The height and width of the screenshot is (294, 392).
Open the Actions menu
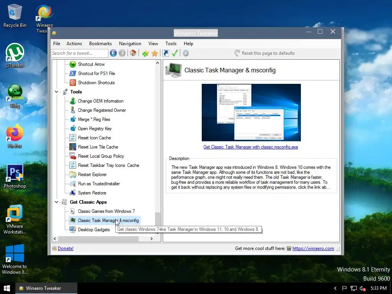tap(74, 44)
